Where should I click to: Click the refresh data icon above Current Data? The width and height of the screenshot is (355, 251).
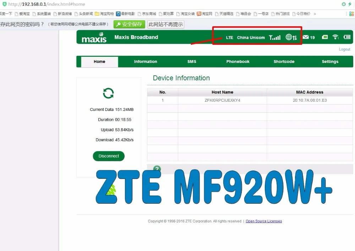(108, 93)
